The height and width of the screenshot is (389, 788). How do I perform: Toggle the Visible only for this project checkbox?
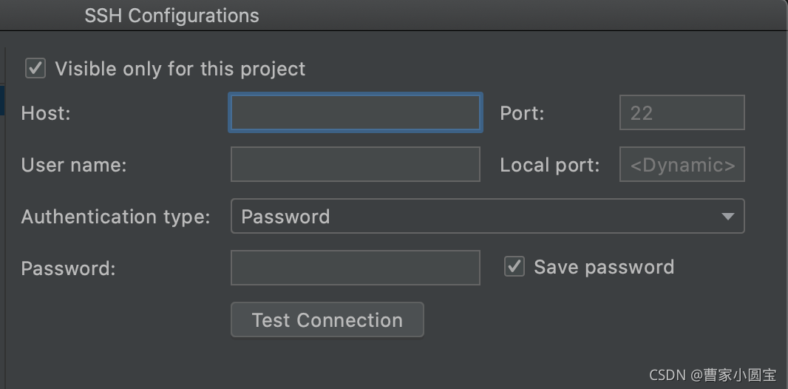coord(35,69)
